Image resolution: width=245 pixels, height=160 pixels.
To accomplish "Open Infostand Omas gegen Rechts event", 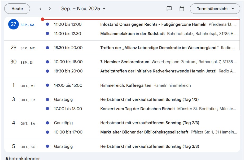I will (x=153, y=24).
